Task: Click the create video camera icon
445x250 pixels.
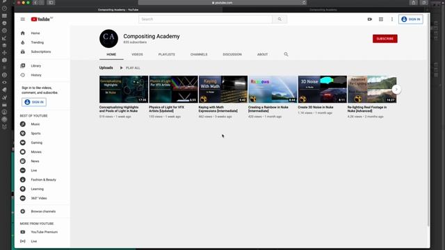Action: pyautogui.click(x=369, y=19)
